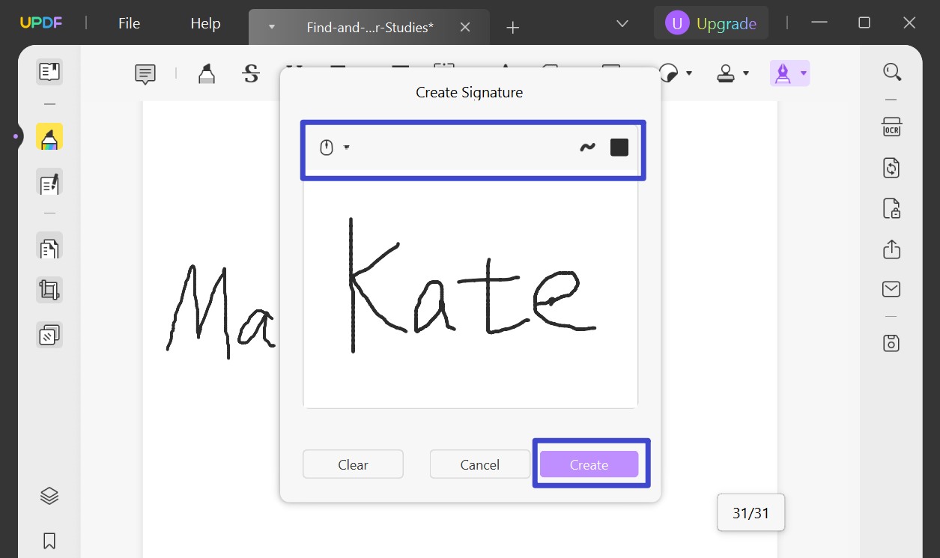The image size is (940, 558).
Task: Open the Crop pages tool
Action: click(49, 289)
